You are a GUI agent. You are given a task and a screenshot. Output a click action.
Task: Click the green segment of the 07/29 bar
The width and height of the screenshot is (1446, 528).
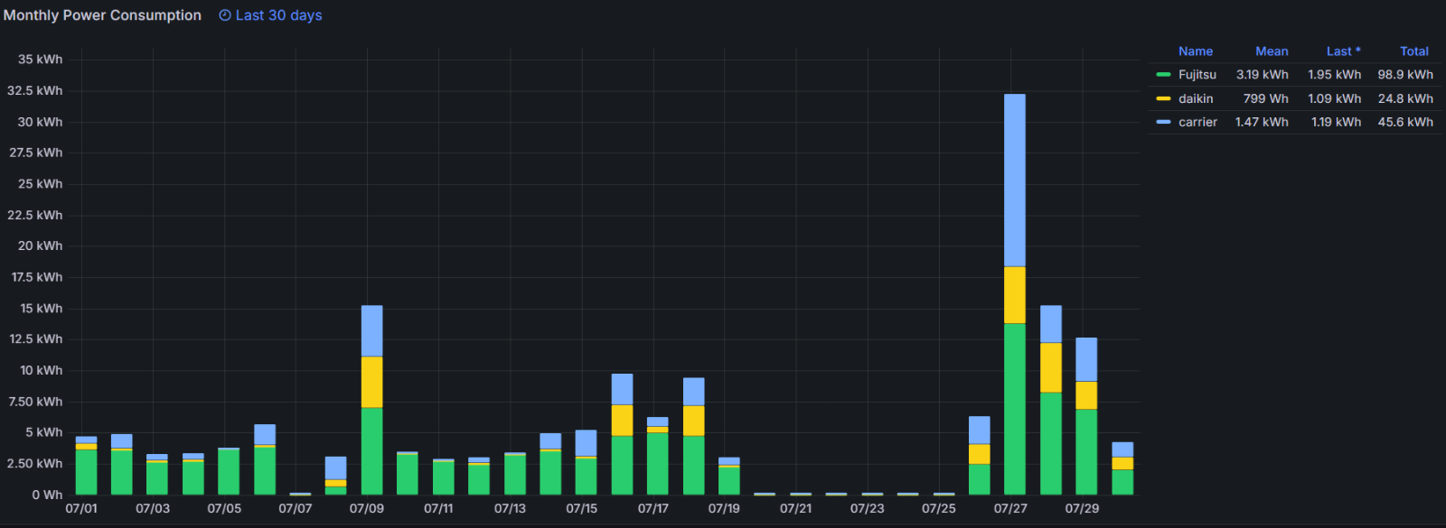(1086, 452)
